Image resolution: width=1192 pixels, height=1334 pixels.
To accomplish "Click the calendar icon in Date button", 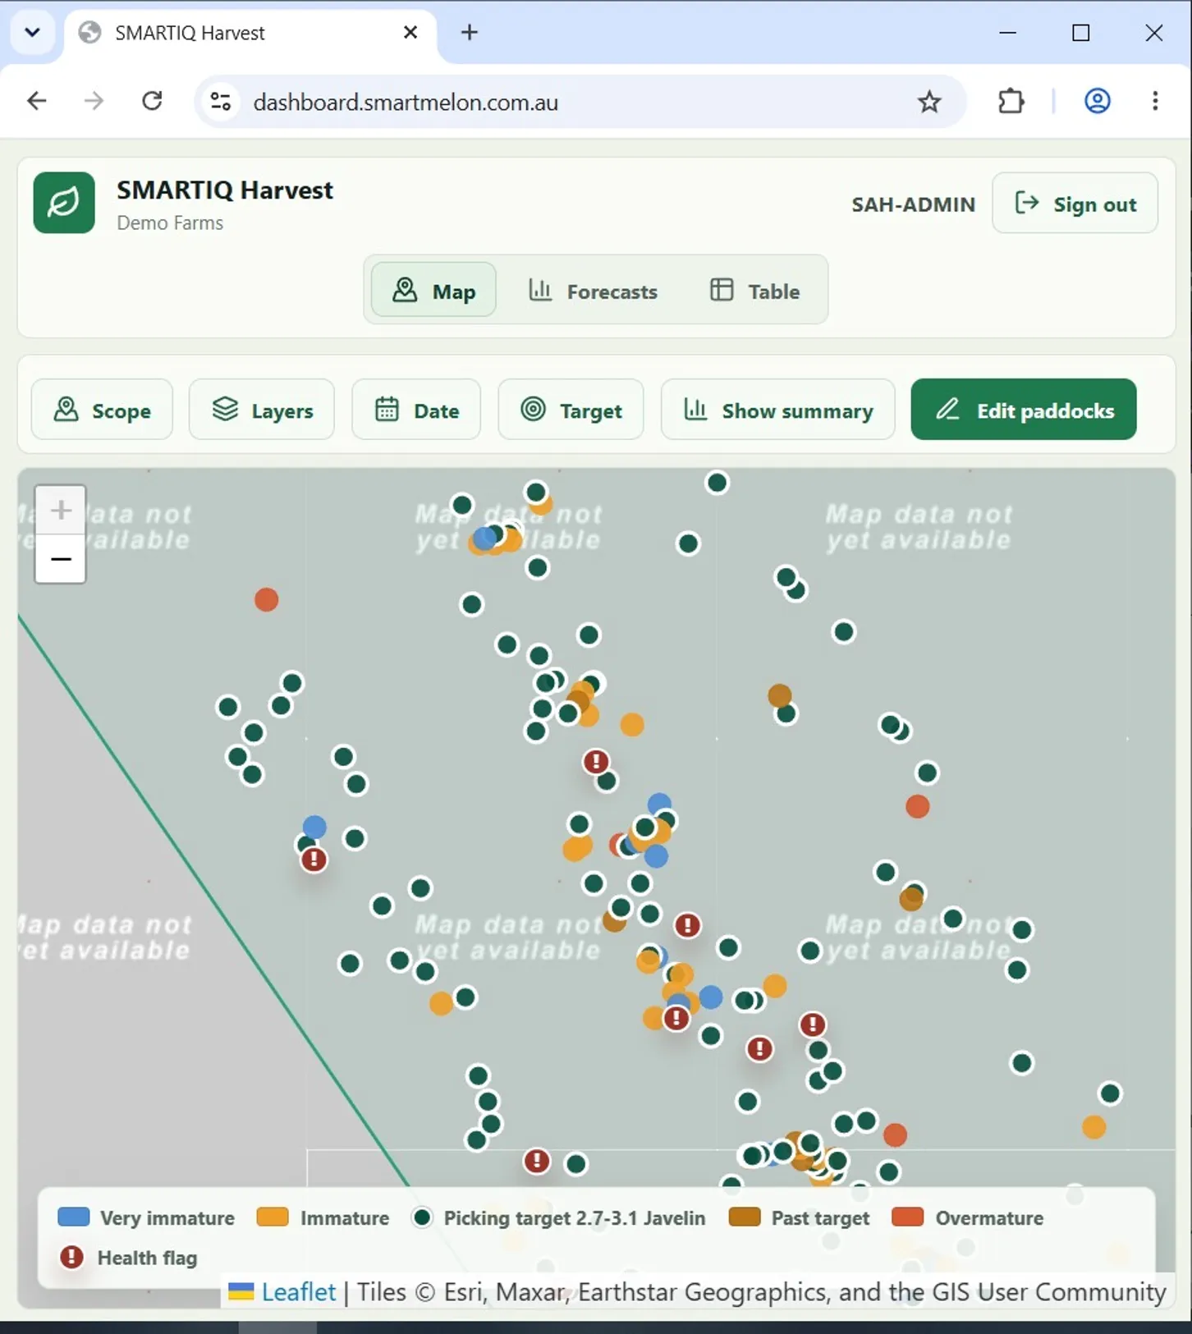I will [x=387, y=409].
